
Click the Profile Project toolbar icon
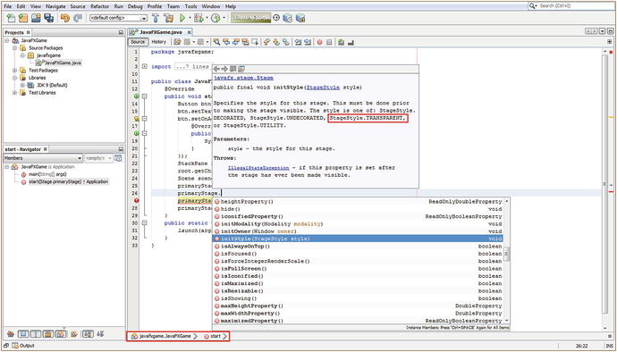(216, 18)
